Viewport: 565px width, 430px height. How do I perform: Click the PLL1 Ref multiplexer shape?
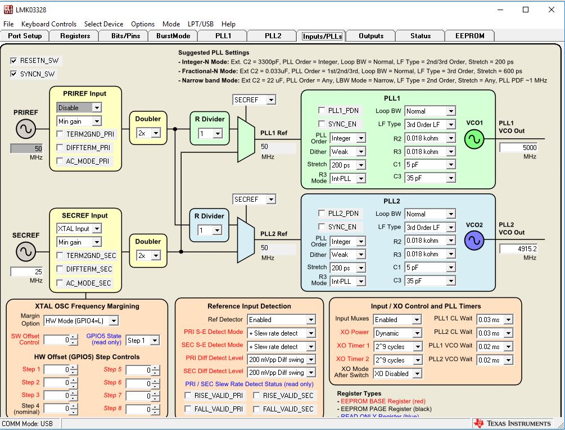pyautogui.click(x=246, y=140)
